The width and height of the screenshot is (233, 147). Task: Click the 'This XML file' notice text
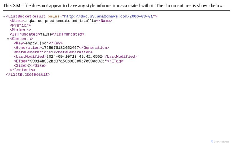[113, 6]
